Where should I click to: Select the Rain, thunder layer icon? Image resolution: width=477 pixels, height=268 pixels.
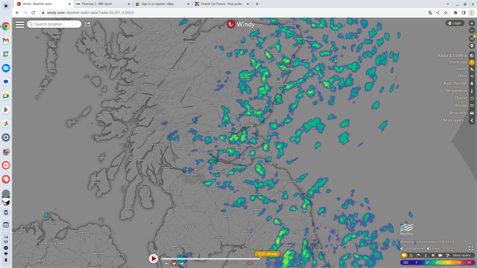(x=472, y=83)
